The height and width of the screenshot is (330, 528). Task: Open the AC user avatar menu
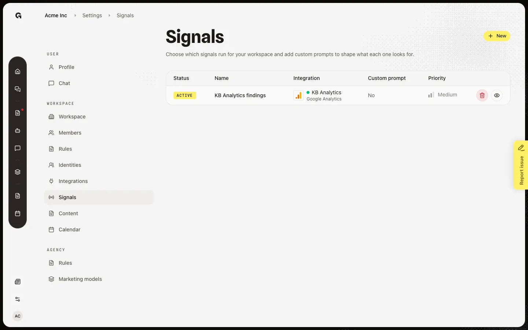[18, 316]
